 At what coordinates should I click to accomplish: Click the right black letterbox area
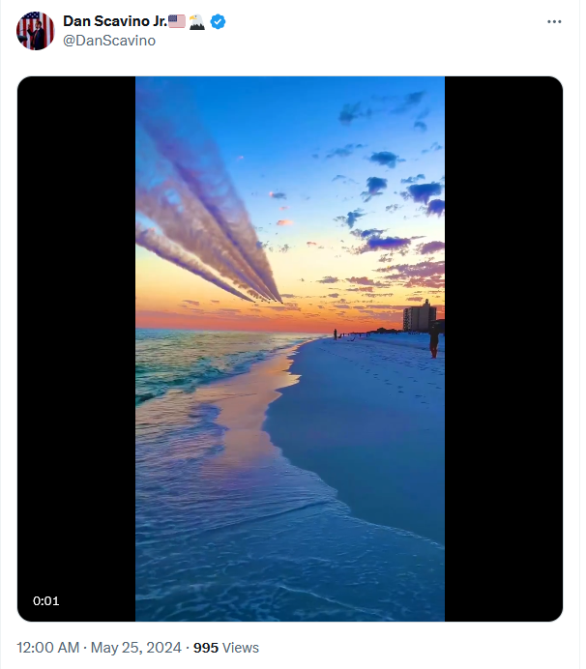[x=504, y=349]
